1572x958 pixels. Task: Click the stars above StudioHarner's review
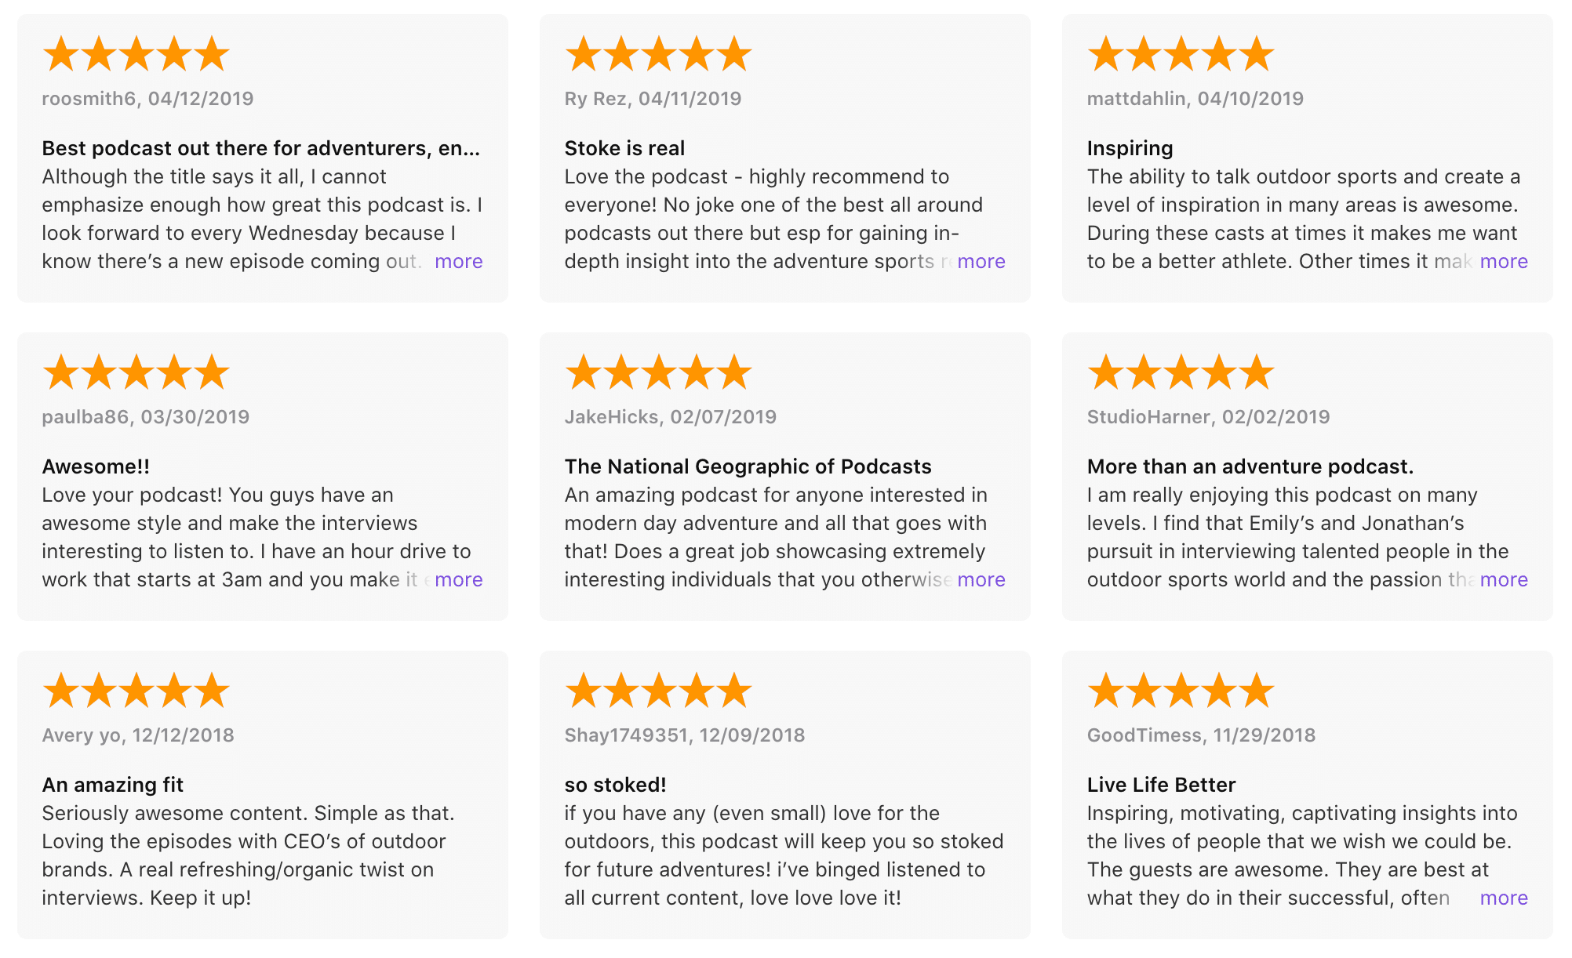tap(1181, 372)
